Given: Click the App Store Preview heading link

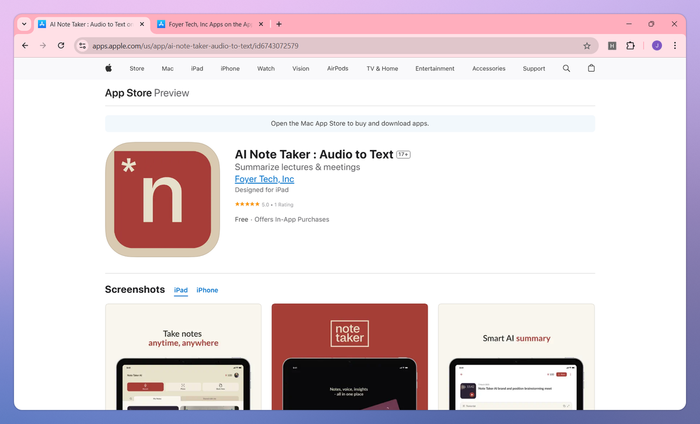Looking at the screenshot, I should click(x=147, y=93).
